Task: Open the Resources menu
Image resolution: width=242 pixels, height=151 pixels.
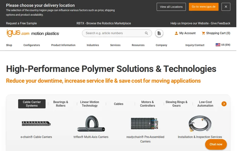Action: pyautogui.click(x=138, y=45)
